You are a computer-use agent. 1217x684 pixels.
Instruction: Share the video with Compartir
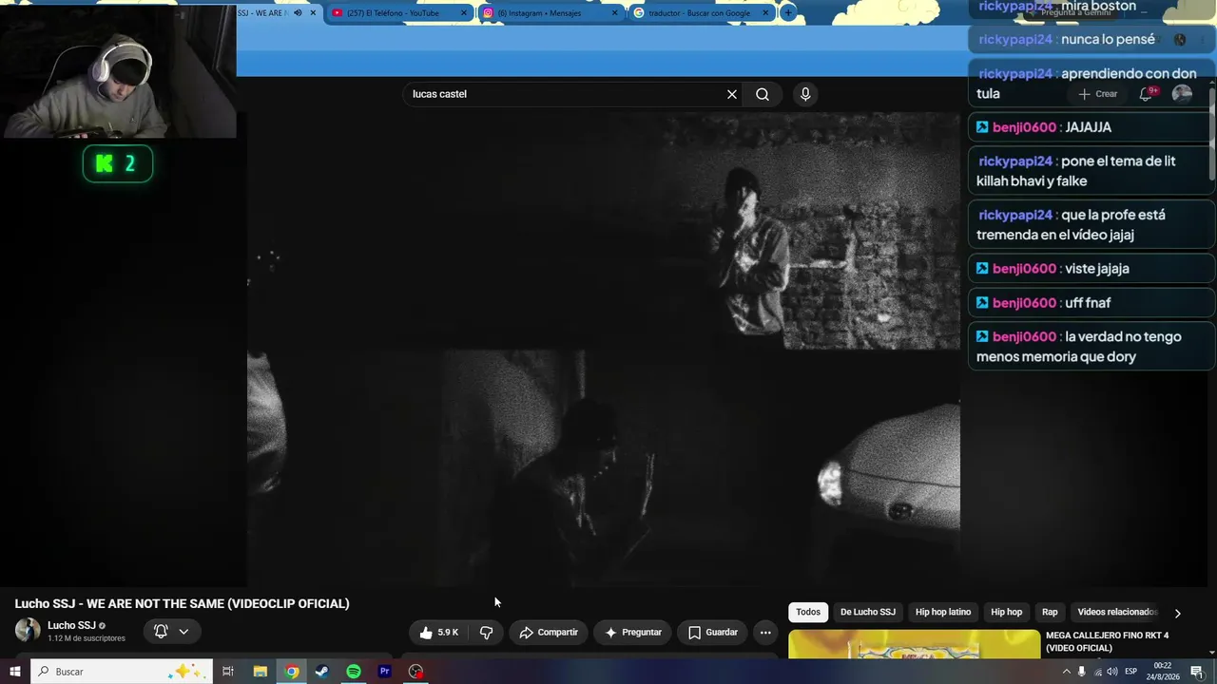click(549, 633)
